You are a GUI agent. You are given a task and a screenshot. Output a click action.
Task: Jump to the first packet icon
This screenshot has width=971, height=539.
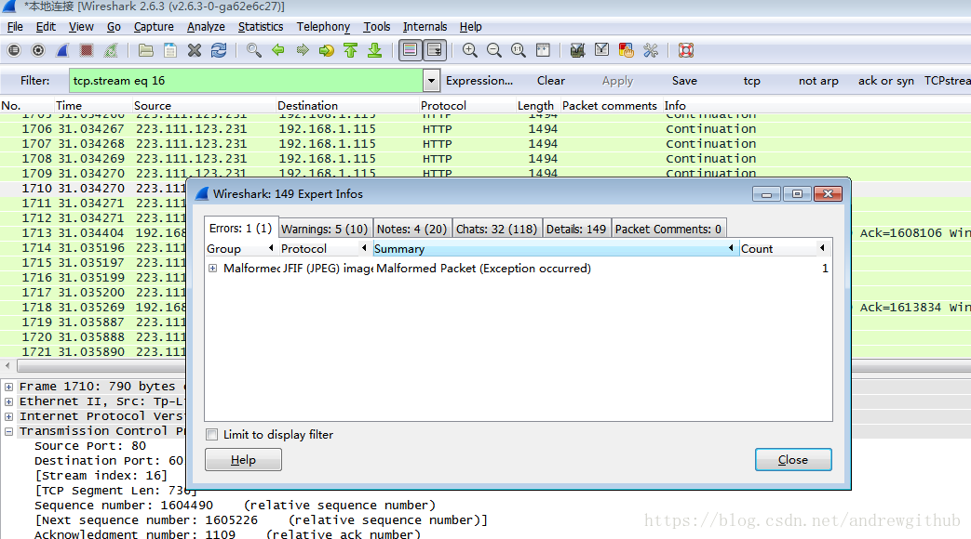(x=350, y=50)
